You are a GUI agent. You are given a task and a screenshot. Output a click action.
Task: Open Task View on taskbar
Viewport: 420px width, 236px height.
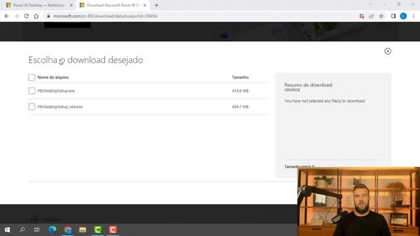[37, 229]
